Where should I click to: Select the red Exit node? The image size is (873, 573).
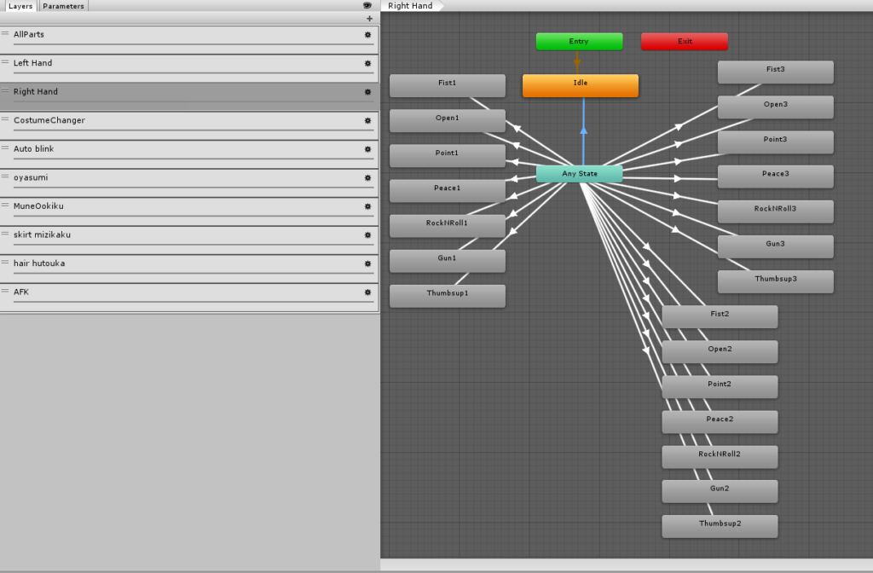pos(685,42)
